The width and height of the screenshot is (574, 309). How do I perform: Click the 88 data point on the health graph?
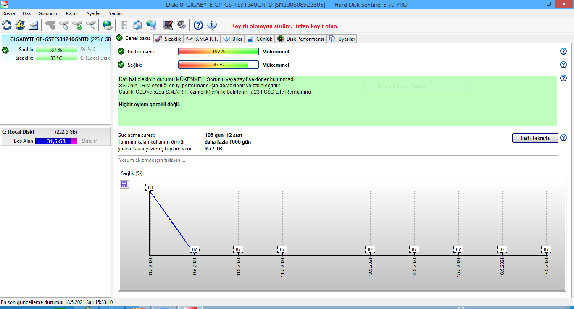coord(150,187)
